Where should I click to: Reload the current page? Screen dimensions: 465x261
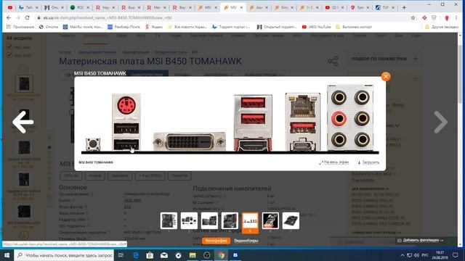[x=28, y=17]
